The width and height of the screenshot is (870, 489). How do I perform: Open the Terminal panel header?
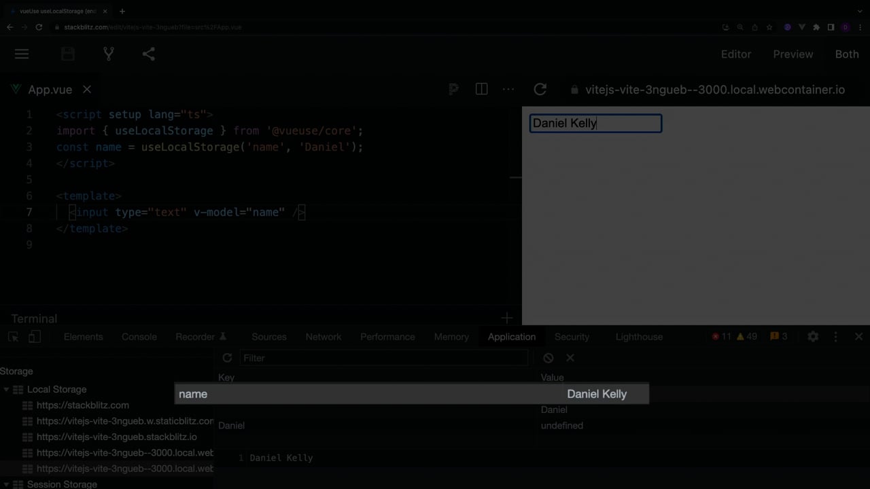[x=34, y=319]
